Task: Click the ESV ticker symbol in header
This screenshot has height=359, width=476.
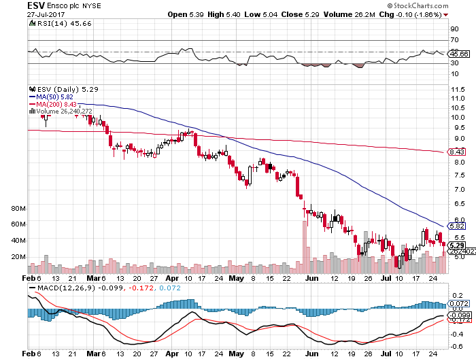Action: coord(16,5)
